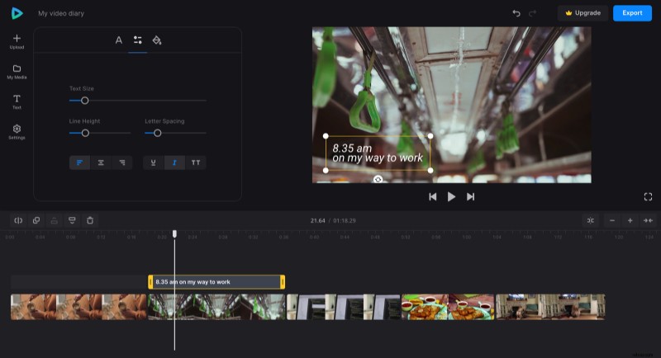This screenshot has height=358, width=661.
Task: Zoom out the timeline
Action: (612, 220)
